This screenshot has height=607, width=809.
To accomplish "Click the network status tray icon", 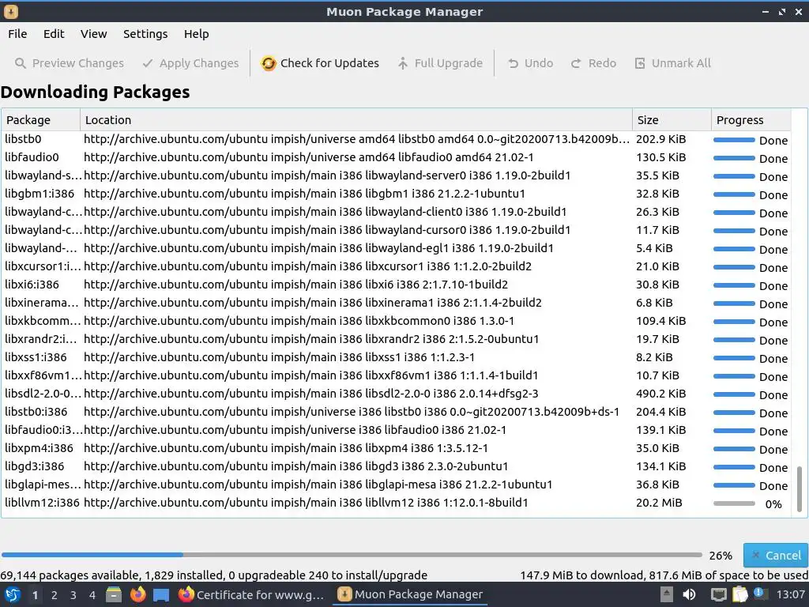I will click(718, 595).
